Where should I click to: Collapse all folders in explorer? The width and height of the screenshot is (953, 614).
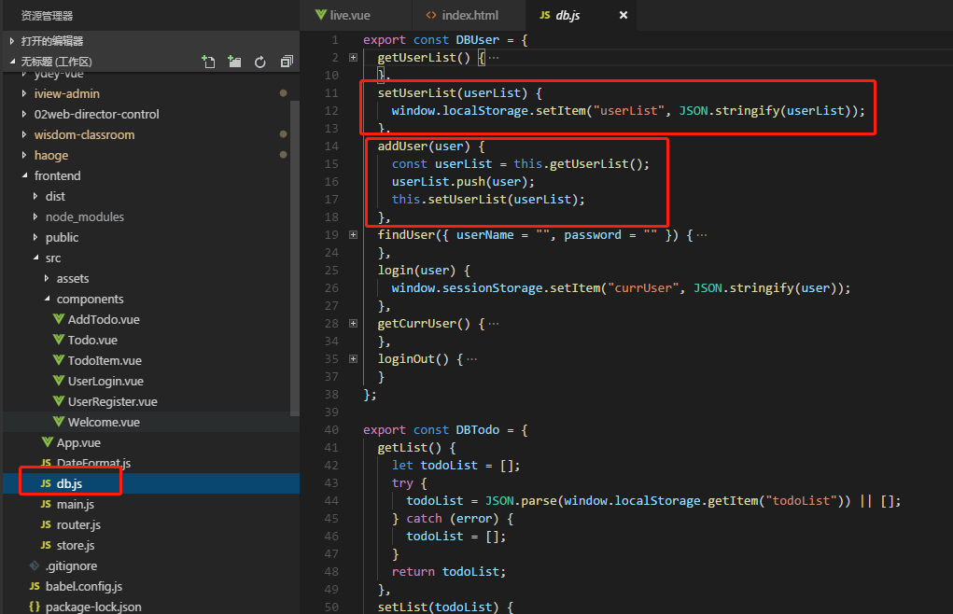286,62
